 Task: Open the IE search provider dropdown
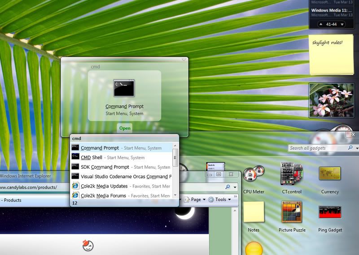coord(235,187)
